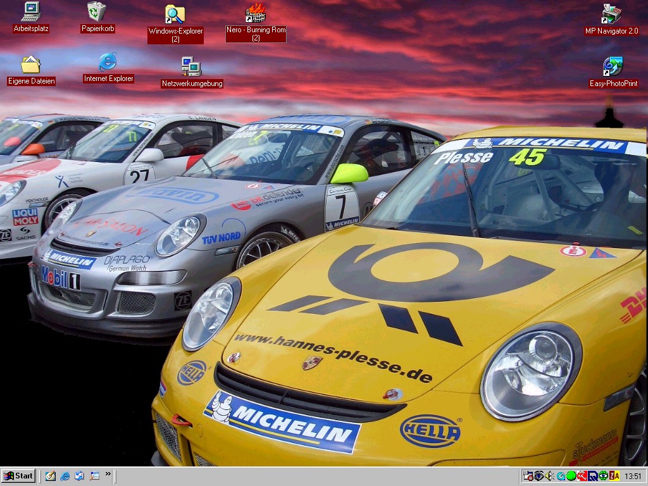This screenshot has height=486, width=648.
Task: Launch Windows-Explorer (2) shortcut
Action: point(175,23)
